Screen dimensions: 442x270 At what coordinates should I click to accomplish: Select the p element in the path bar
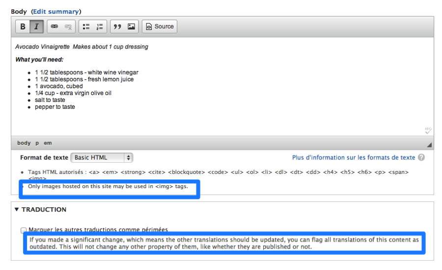[37, 143]
